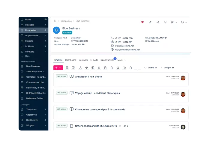Screen dimensions: 210x147
Task: Open dropdown arrow beside ellipsis icon
Action: [186, 22]
